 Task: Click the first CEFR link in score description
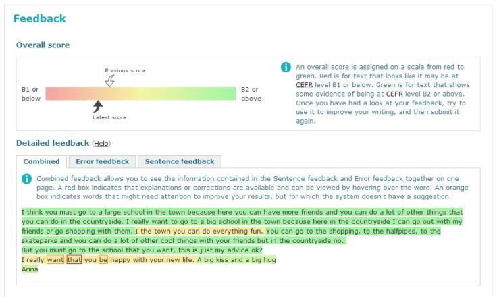[303, 86]
